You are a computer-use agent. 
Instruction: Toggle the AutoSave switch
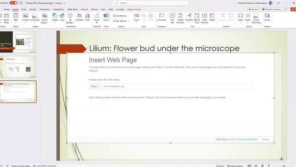(x=13, y=3)
